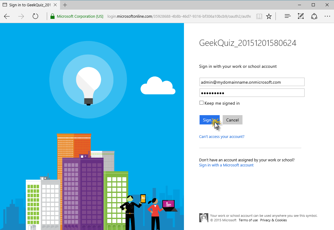Choose Sign in with a Microsoft account
Viewport: 334px width, 230px height.
coord(226,165)
